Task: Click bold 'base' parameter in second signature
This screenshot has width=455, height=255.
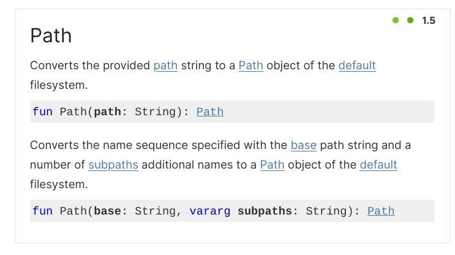Action: (107, 211)
